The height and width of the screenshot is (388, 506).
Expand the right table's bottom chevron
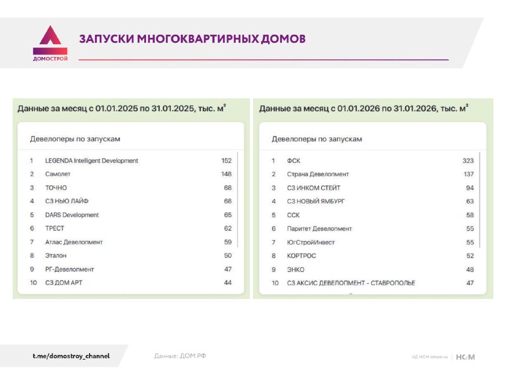pos(351,294)
